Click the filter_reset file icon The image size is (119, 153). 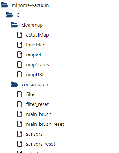[x=20, y=104]
